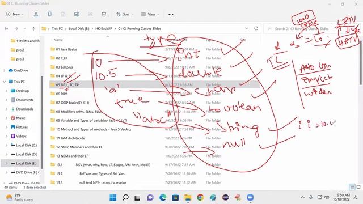Open the View dropdown menu
The image size is (363, 204).
150,14
